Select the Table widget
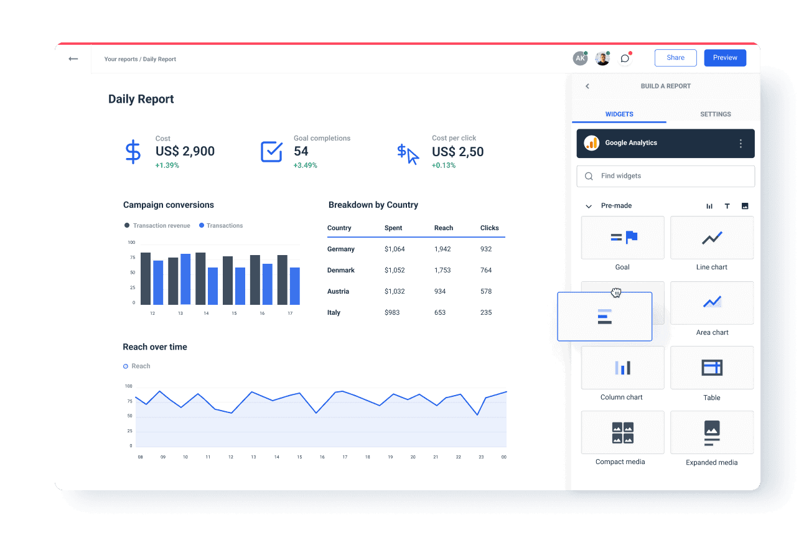 coord(711,368)
